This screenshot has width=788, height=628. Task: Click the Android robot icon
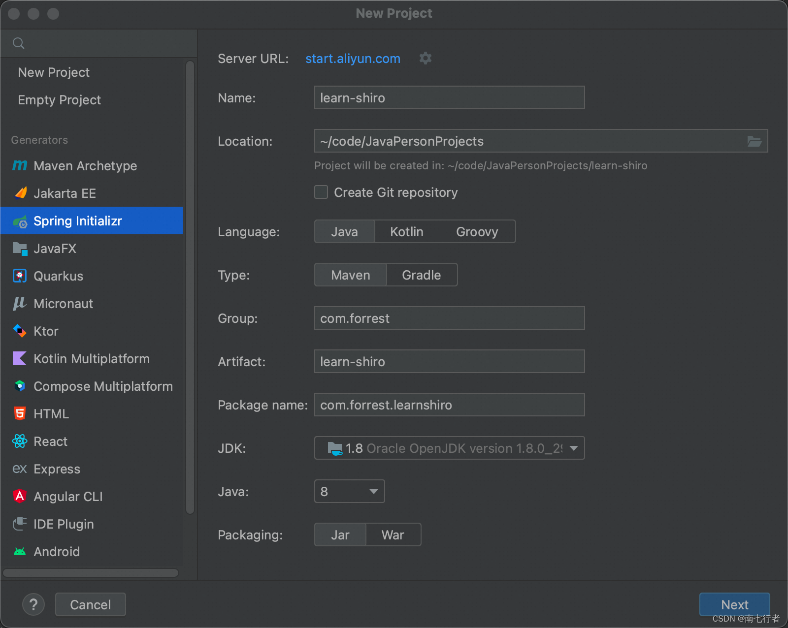20,552
